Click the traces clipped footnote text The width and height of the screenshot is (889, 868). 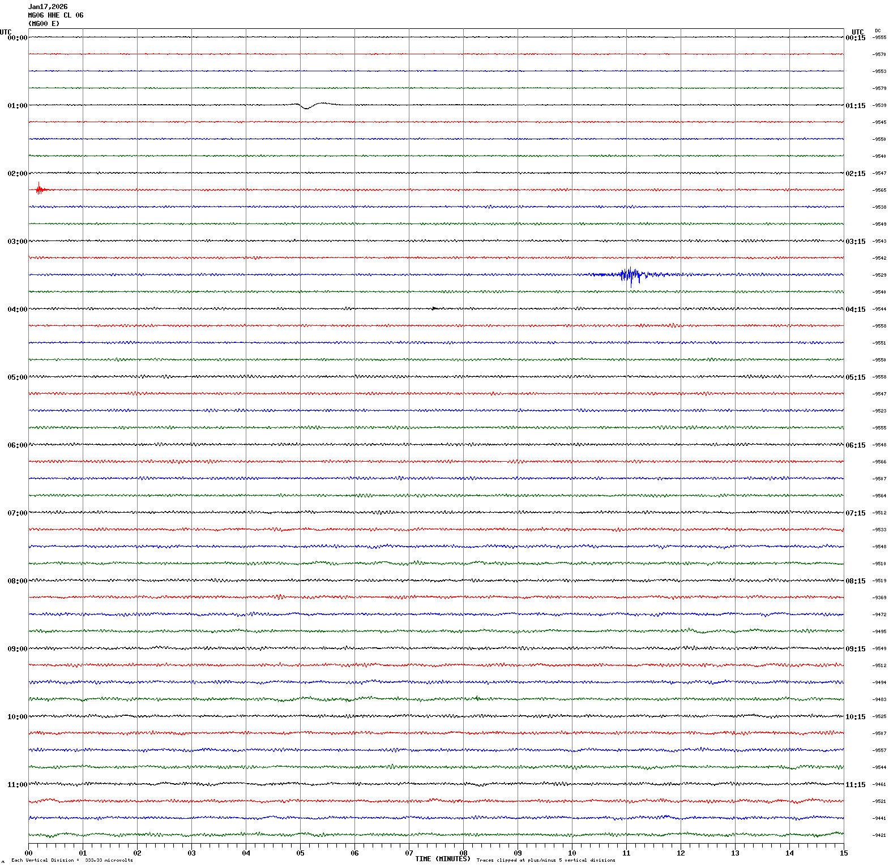[x=545, y=860]
